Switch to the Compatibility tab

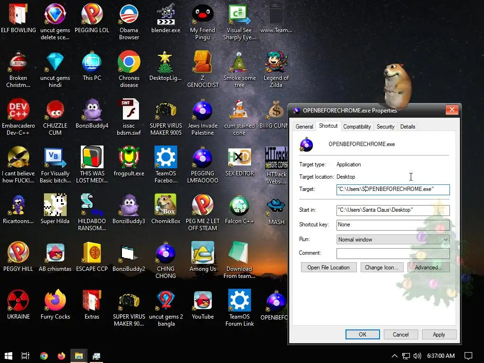point(357,127)
